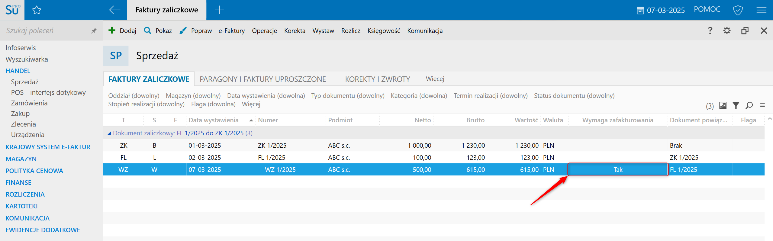Open help question mark icon

click(x=710, y=31)
